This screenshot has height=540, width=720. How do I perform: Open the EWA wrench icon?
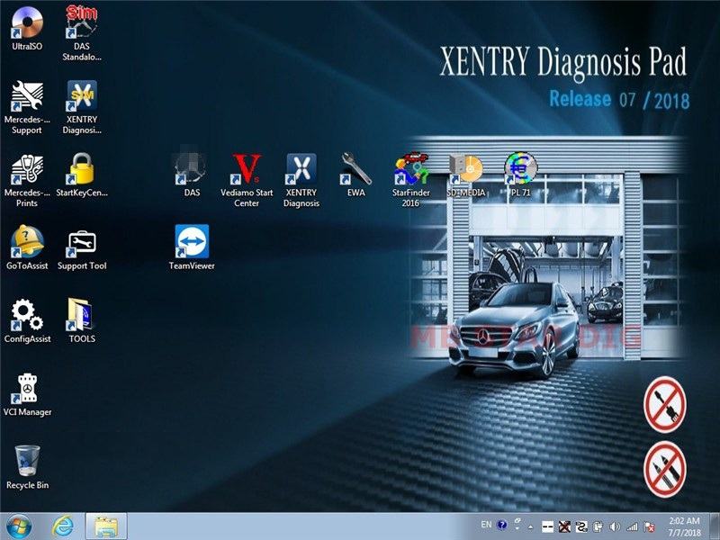click(x=355, y=169)
